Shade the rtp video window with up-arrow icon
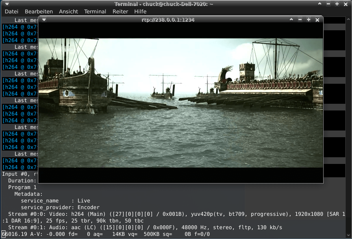Viewport: 352px width, 239px height. [x=291, y=20]
